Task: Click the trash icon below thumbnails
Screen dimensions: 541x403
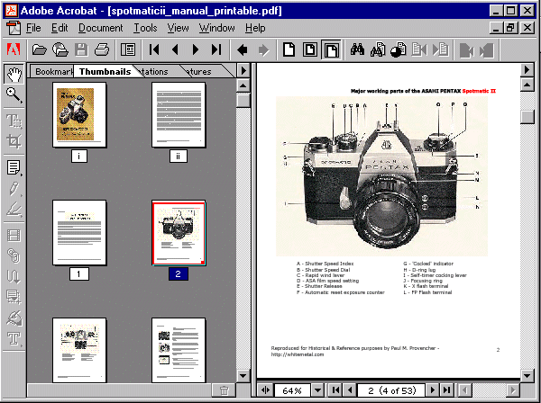Action: click(225, 390)
